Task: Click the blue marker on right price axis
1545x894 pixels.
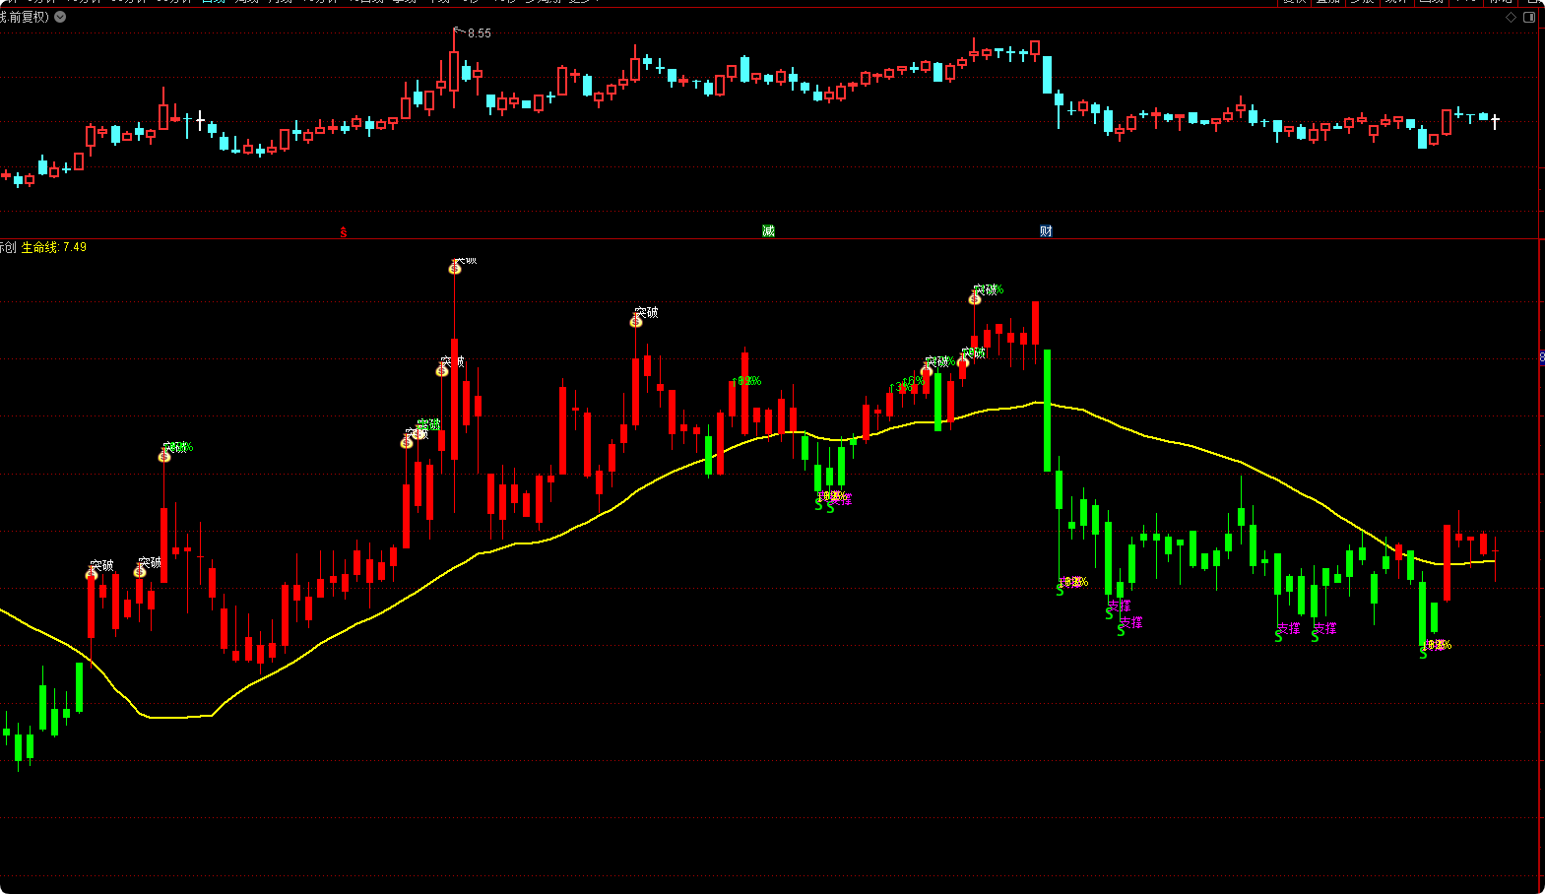Action: [x=1541, y=357]
